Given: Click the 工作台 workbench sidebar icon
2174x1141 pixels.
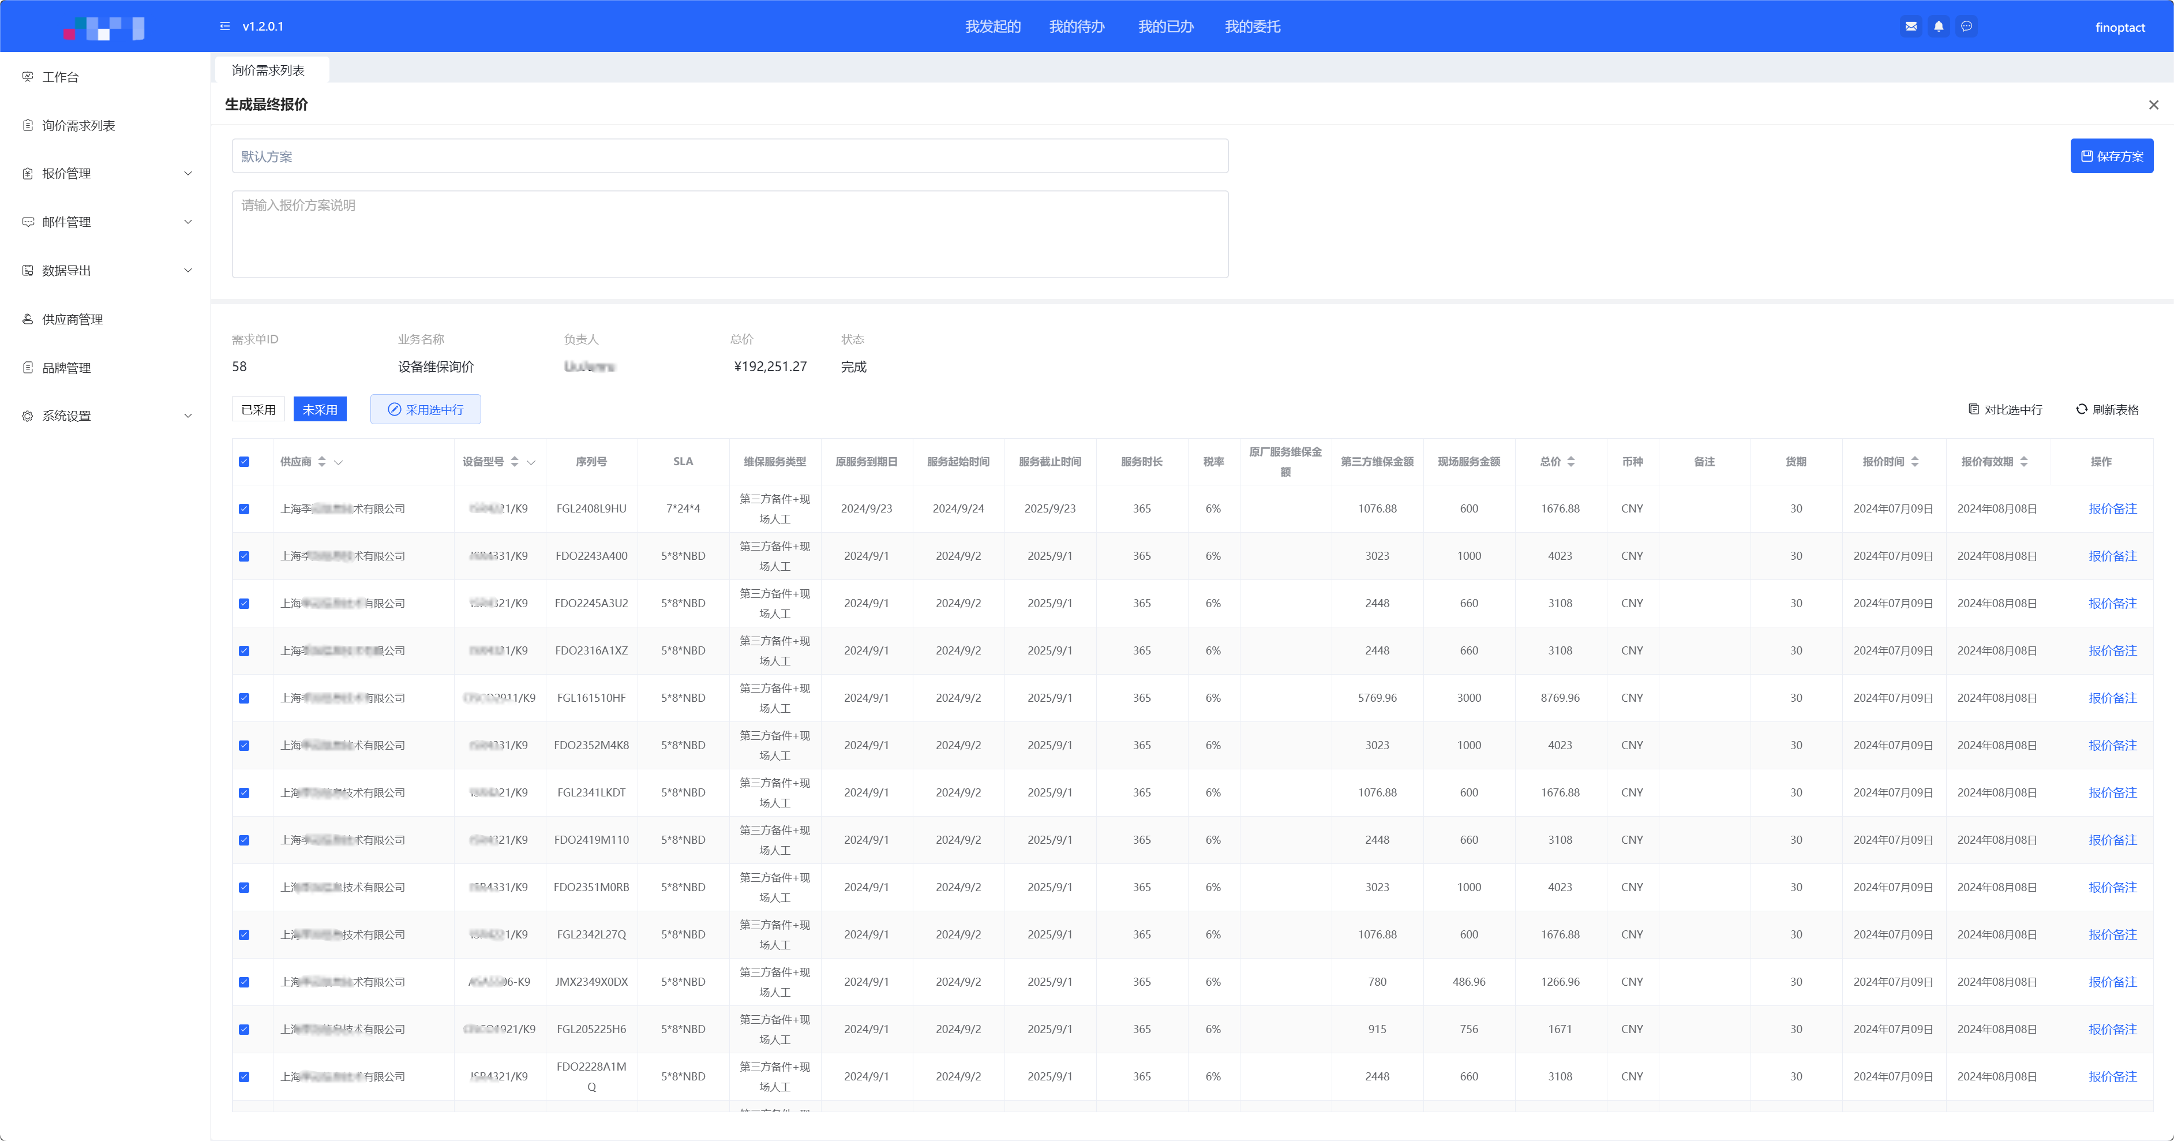Looking at the screenshot, I should (x=28, y=77).
